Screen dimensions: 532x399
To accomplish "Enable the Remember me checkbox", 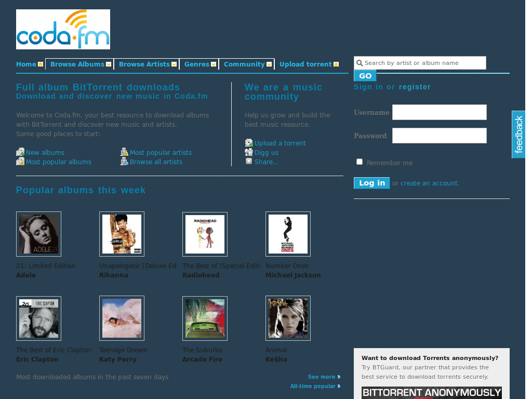I will pyautogui.click(x=359, y=162).
